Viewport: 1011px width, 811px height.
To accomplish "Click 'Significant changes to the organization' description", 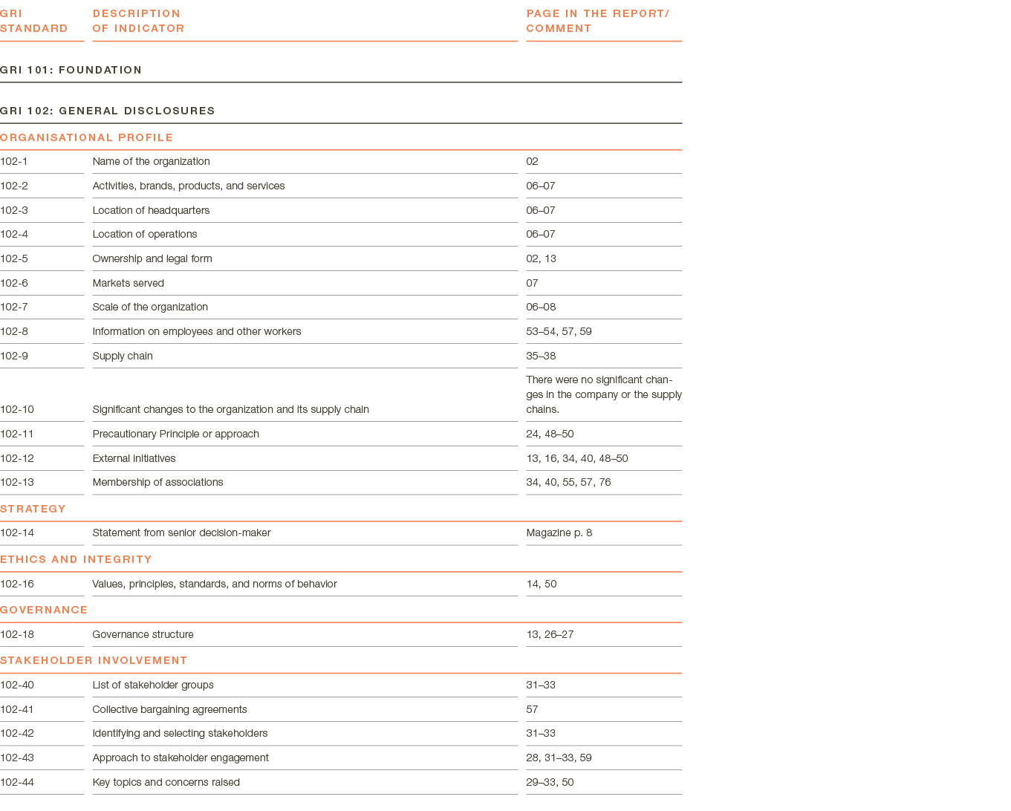I will (230, 409).
